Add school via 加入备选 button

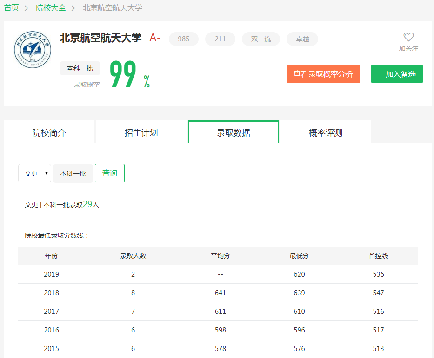pos(397,74)
